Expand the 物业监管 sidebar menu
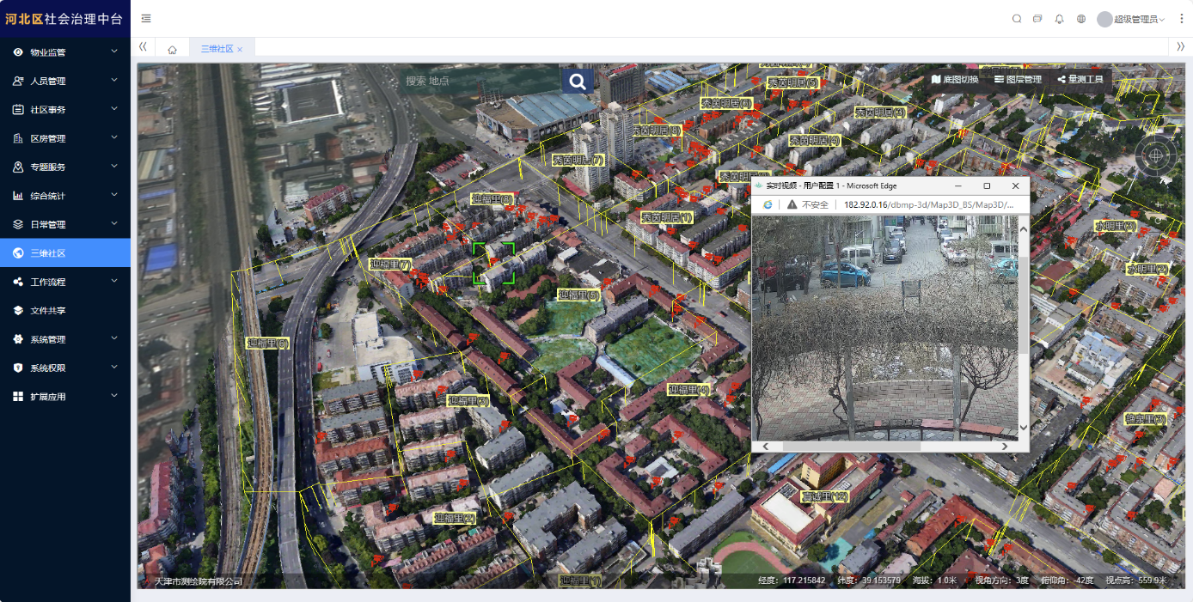This screenshot has height=602, width=1193. click(65, 52)
